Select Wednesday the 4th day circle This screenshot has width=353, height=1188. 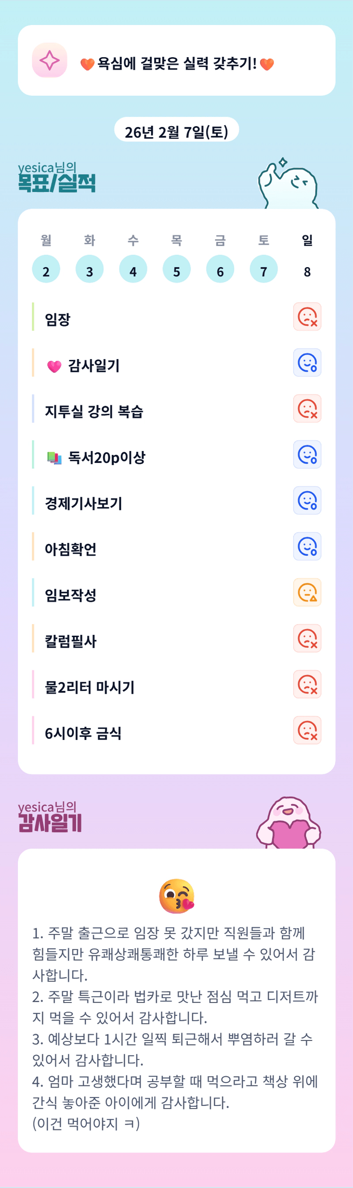click(133, 269)
